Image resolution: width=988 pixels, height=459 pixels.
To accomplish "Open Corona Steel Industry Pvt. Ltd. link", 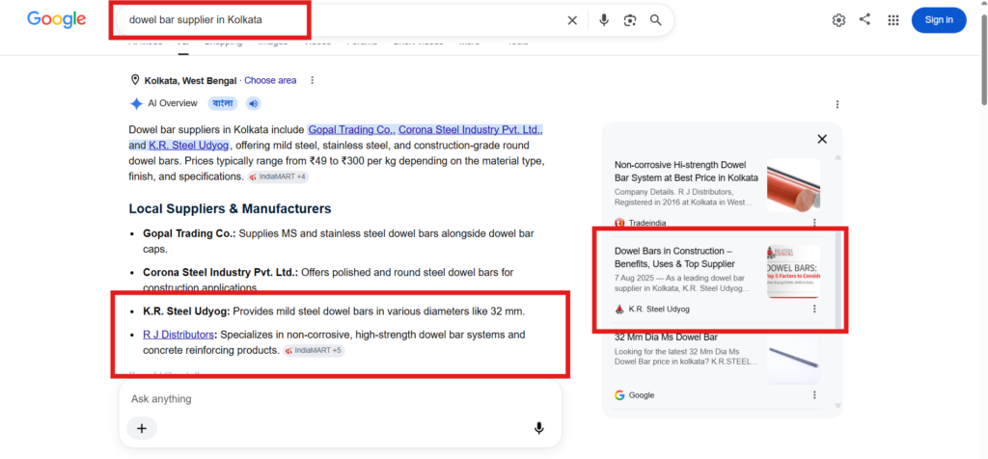I will (470, 130).
